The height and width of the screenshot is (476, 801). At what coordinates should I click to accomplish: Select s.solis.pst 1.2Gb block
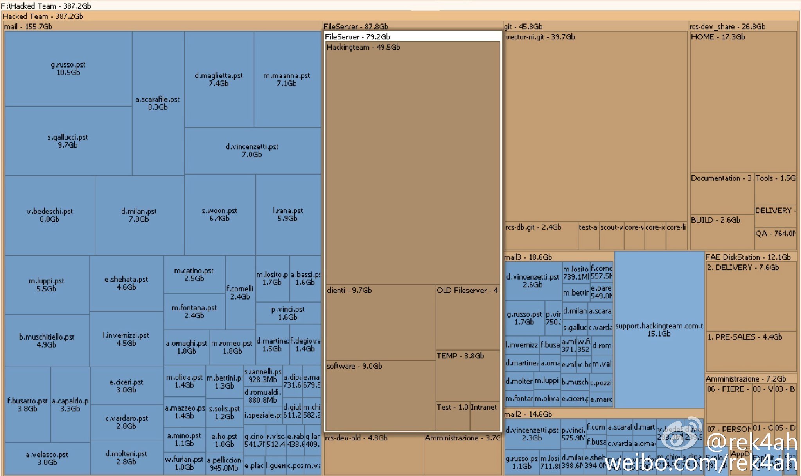[224, 412]
